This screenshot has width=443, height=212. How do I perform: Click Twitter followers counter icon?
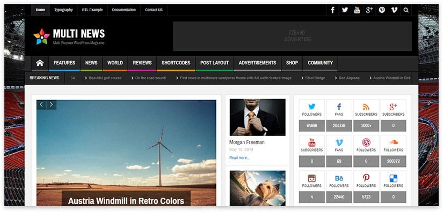(311, 107)
